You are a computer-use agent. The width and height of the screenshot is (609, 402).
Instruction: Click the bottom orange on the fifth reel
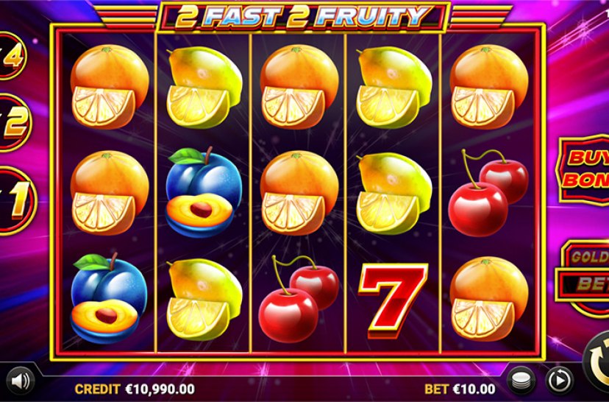click(488, 299)
